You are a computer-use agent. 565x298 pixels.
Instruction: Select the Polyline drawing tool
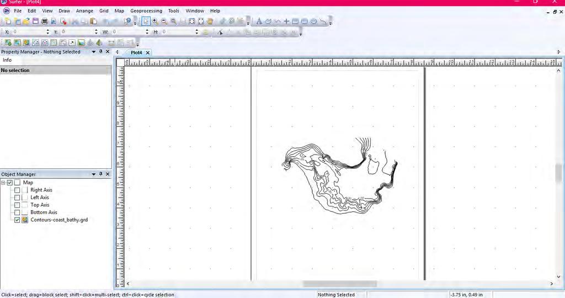(x=277, y=22)
